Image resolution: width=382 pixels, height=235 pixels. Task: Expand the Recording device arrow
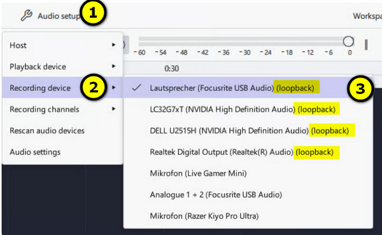click(113, 88)
